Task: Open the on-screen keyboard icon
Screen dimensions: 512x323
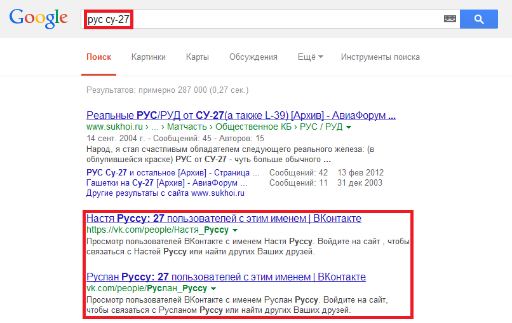Action: click(450, 19)
